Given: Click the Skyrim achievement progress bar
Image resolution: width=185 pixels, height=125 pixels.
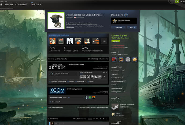Looking at the screenshot, I should click(93, 74).
